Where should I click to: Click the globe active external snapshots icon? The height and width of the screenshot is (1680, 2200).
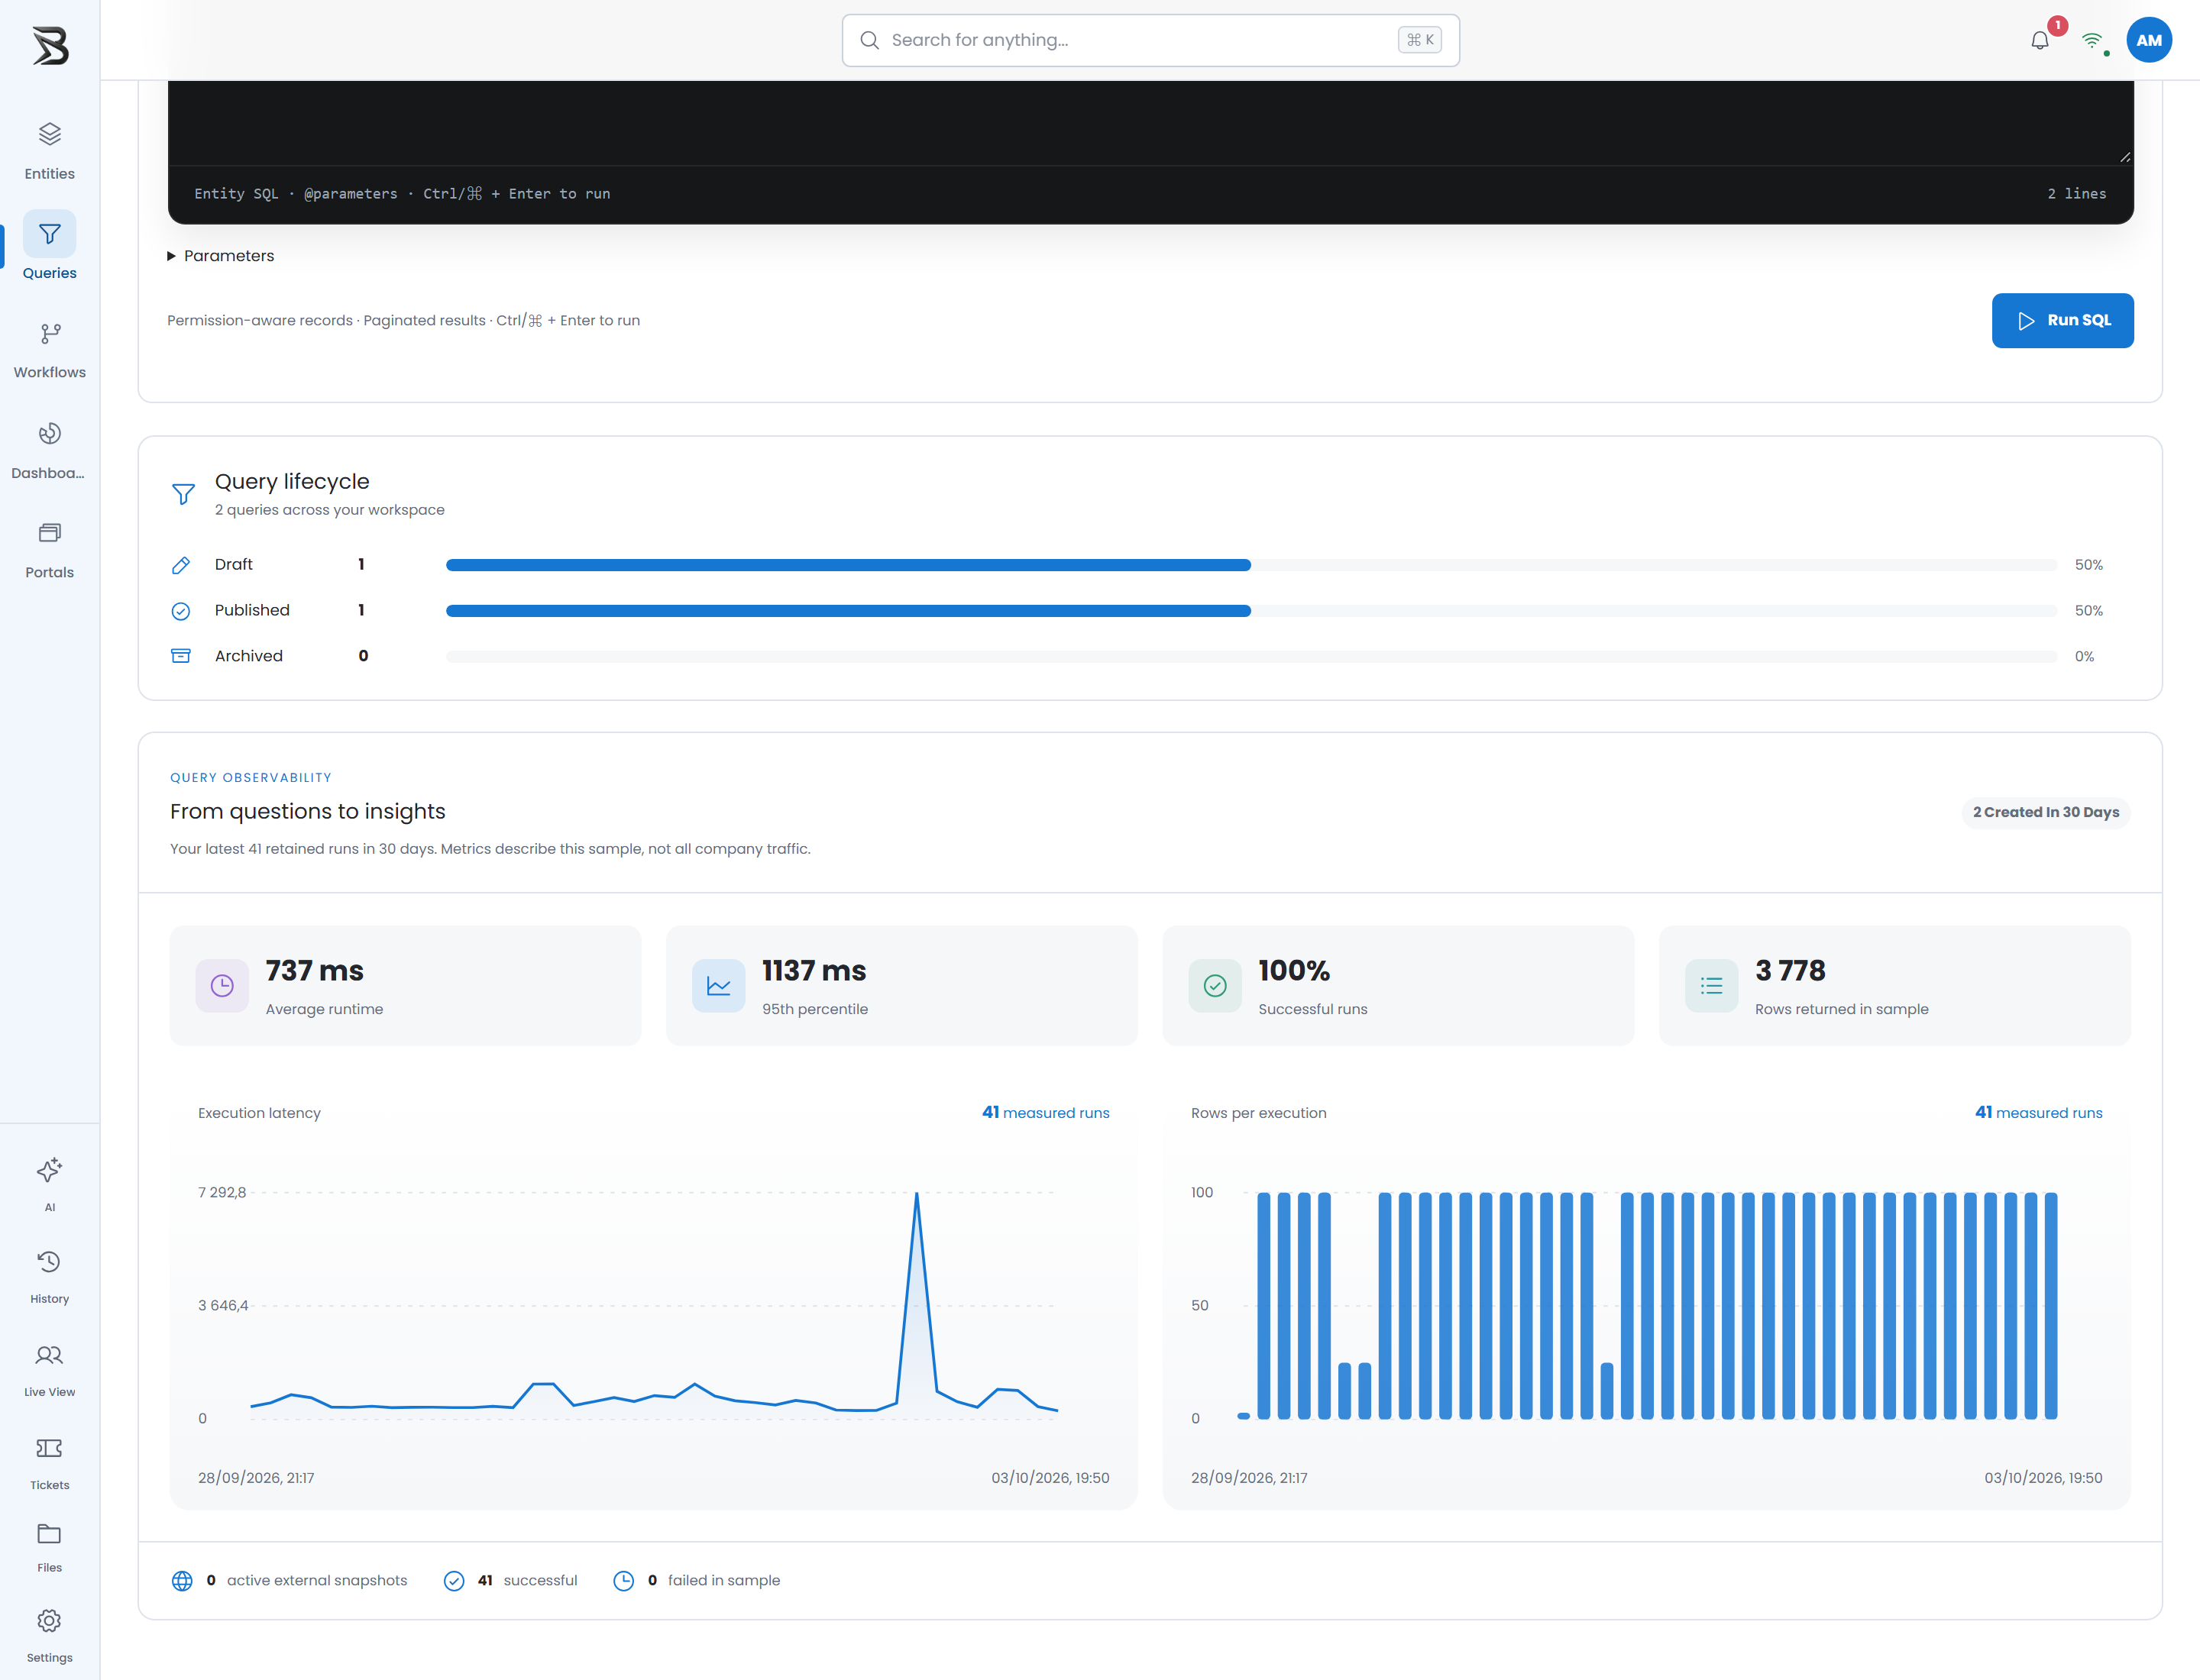pos(182,1581)
